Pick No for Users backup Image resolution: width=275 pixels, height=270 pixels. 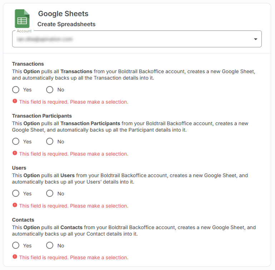click(x=50, y=194)
